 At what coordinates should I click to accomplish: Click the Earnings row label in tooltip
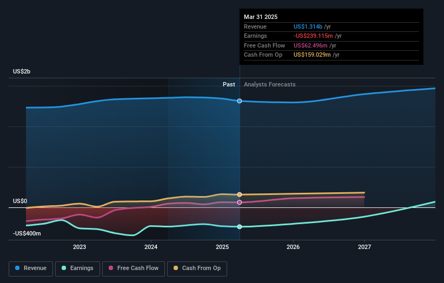[x=255, y=36]
